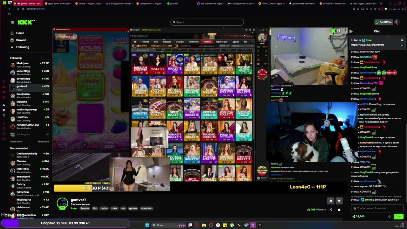This screenshot has height=229, width=407.
Task: Click the green Chat send button
Action: click(x=398, y=216)
